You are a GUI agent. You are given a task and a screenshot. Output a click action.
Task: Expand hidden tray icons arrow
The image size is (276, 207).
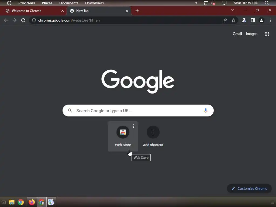(x=196, y=3)
